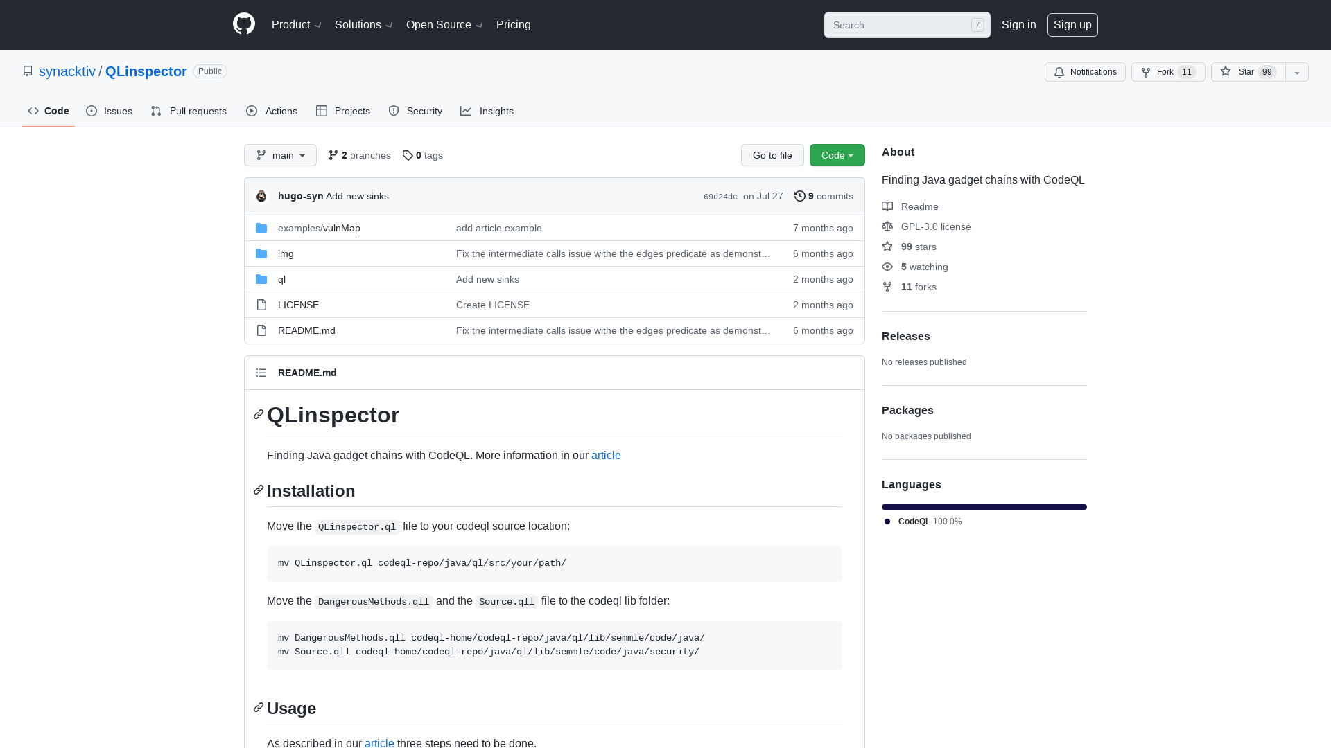
Task: Open the synacktiv owner link
Action: pos(67,71)
